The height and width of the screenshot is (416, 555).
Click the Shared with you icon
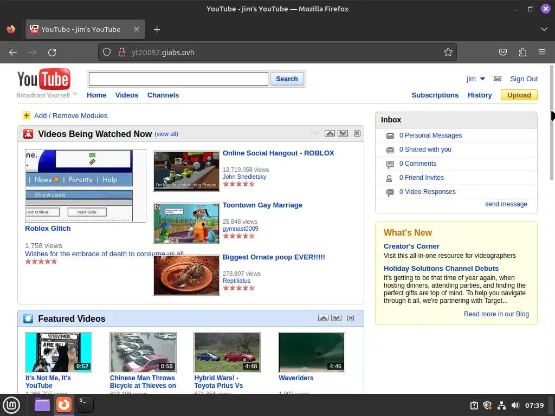point(390,150)
